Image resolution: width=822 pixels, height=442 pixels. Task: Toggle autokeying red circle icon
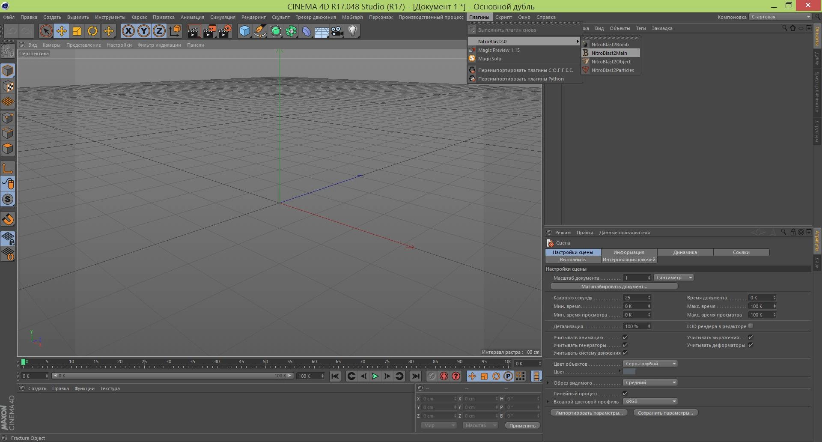pos(444,376)
